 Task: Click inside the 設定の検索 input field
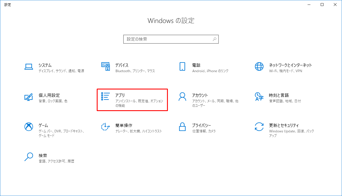tap(171, 39)
